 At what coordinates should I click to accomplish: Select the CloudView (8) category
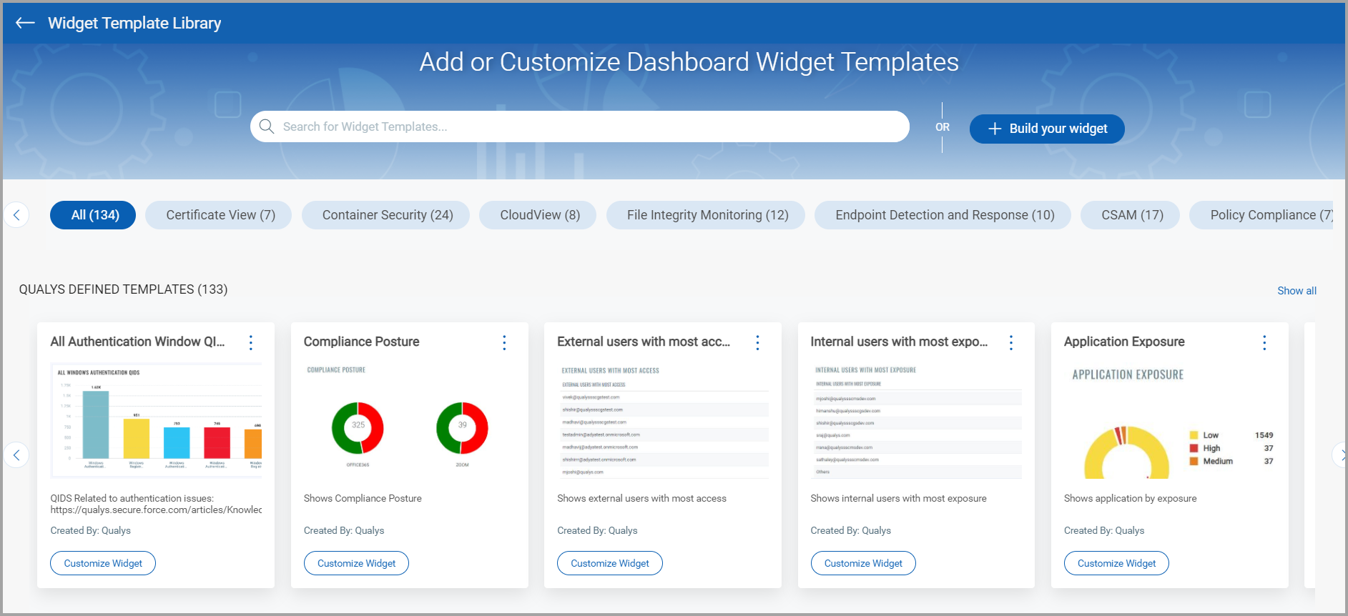538,215
